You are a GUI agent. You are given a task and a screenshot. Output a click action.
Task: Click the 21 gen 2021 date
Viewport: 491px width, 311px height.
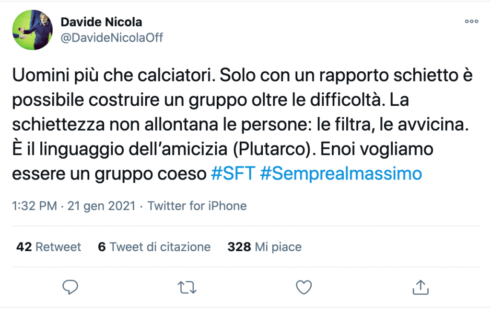(x=102, y=206)
